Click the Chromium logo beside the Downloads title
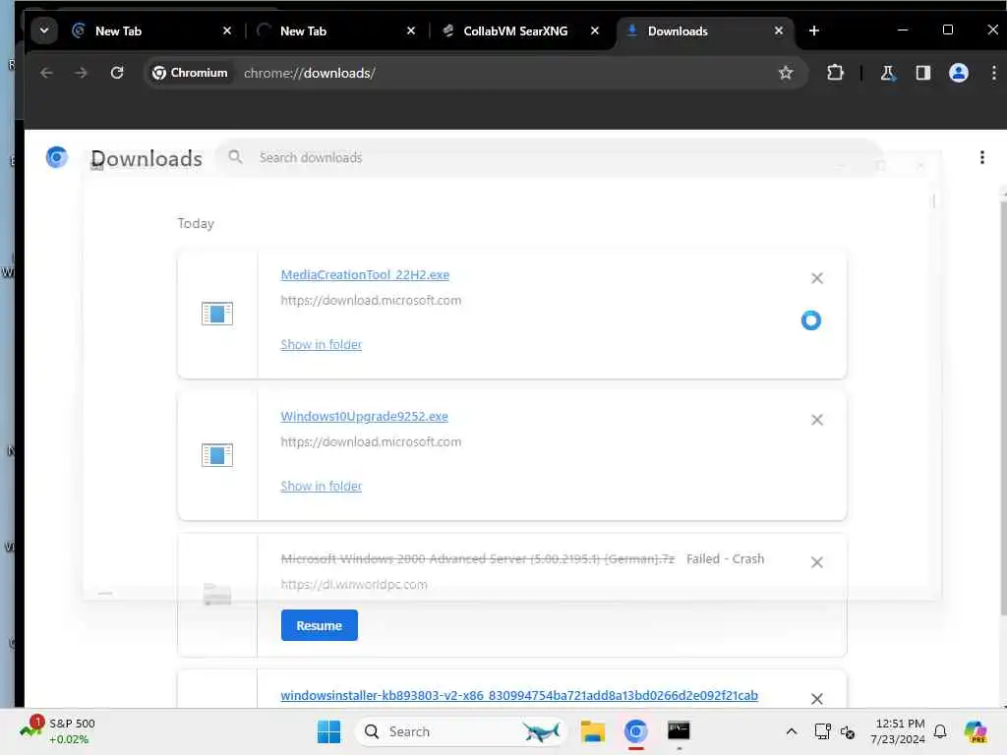 point(56,157)
